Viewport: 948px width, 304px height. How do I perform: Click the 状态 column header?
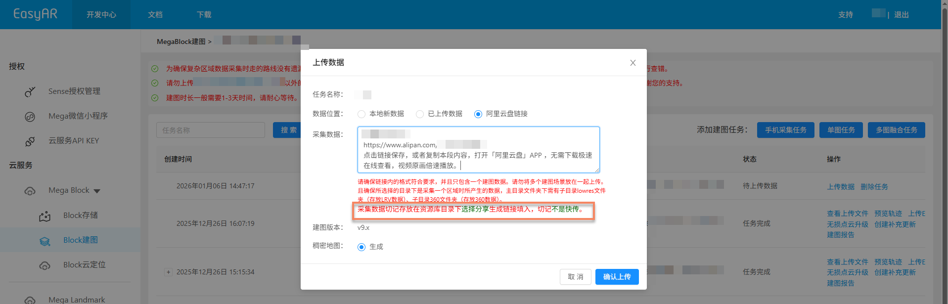click(x=750, y=159)
